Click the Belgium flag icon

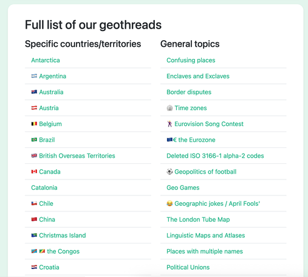(34, 124)
